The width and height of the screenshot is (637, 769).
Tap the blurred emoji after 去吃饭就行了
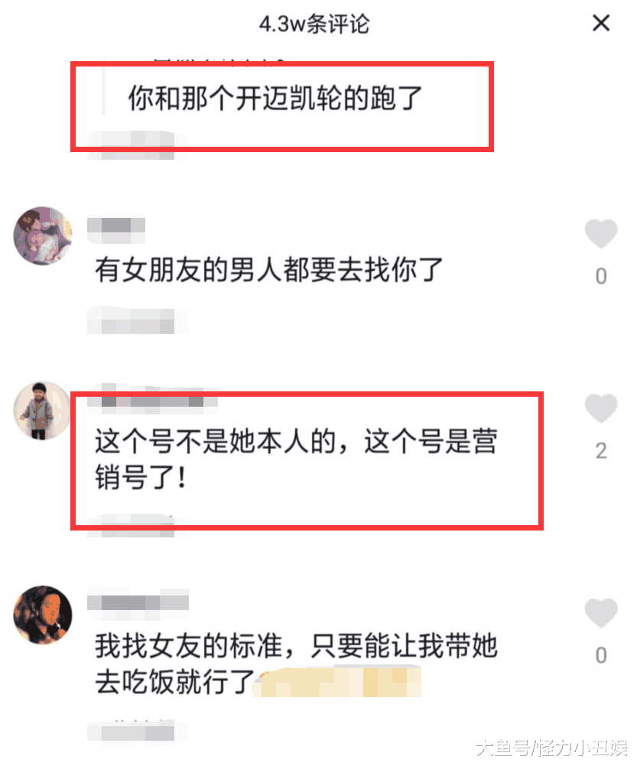337,682
